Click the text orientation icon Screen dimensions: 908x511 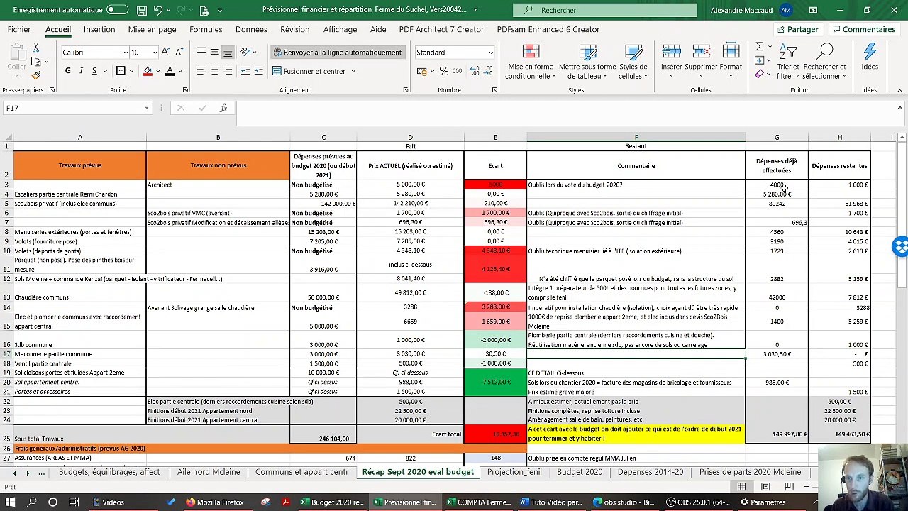click(x=245, y=52)
